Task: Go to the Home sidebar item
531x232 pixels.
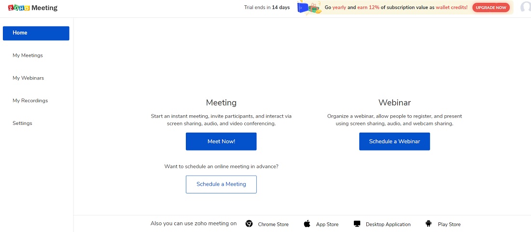Action: point(36,33)
